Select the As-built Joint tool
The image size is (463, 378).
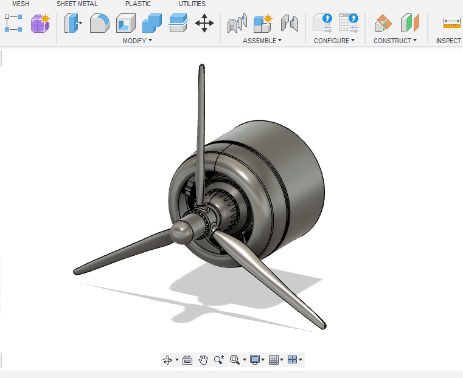coord(290,23)
